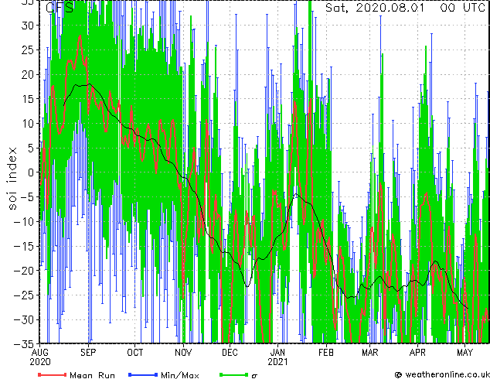Click the 0 y-axis tick label
490x379 pixels.
[x=31, y=172]
